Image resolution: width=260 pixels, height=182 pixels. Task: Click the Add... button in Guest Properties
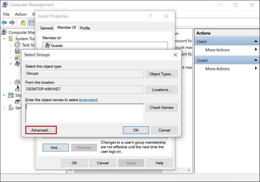[x=56, y=148]
